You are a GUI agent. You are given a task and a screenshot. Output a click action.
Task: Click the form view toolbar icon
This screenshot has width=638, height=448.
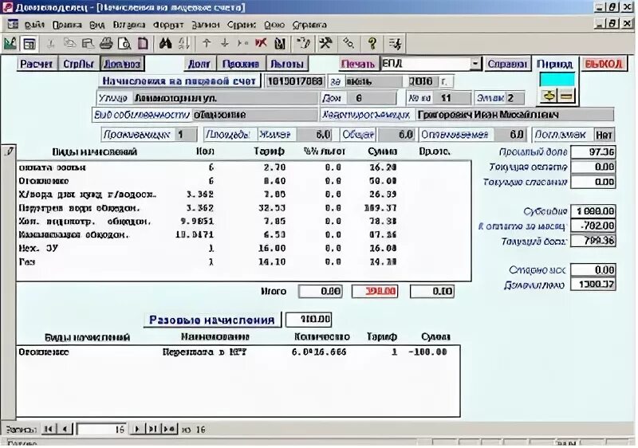tap(30, 44)
